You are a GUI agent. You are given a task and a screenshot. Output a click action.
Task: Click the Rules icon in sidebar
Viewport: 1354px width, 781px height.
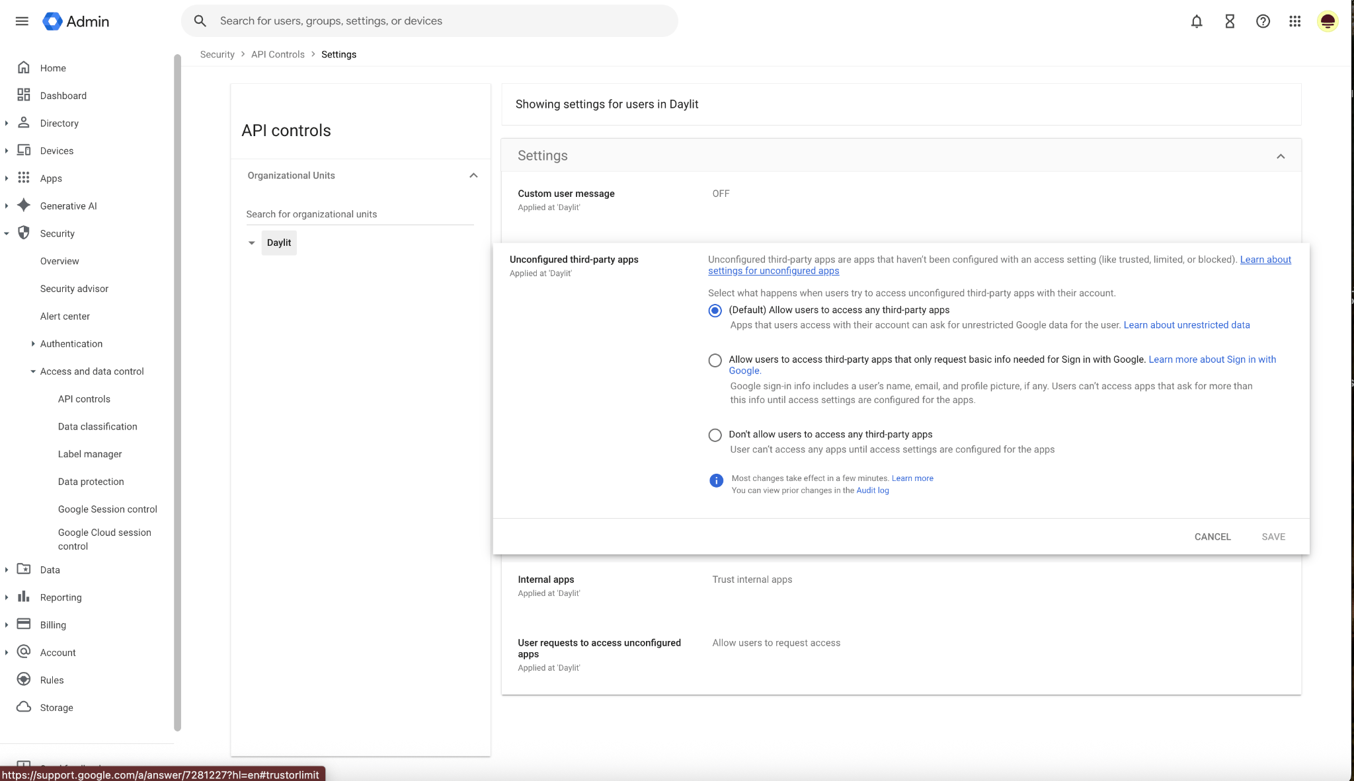tap(24, 679)
